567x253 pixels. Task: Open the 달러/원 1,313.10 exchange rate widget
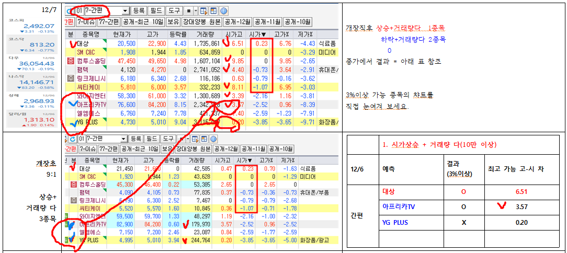tap(32, 120)
